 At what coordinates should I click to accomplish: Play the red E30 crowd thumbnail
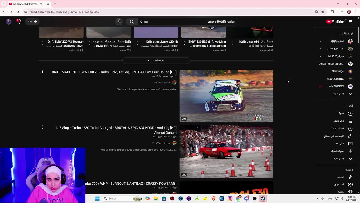pyautogui.click(x=226, y=152)
